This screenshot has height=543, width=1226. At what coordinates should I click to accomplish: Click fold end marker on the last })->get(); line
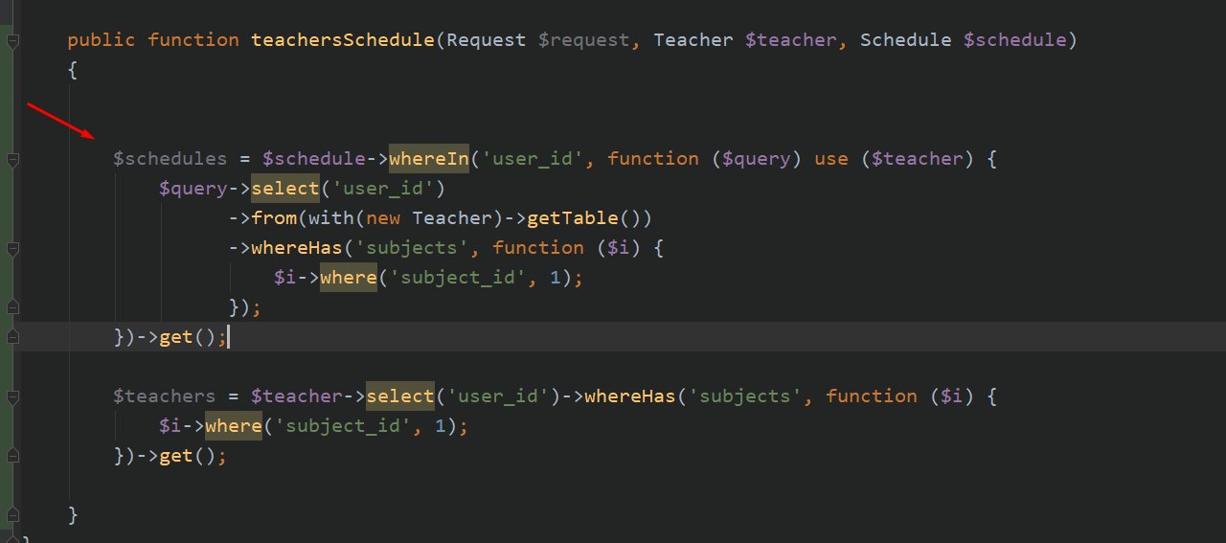pos(12,456)
